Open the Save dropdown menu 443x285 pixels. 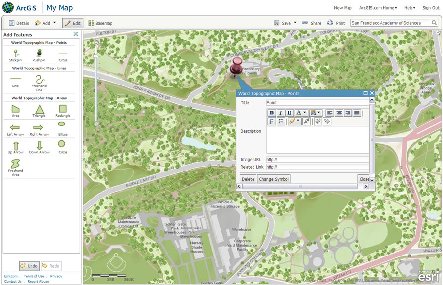(295, 22)
